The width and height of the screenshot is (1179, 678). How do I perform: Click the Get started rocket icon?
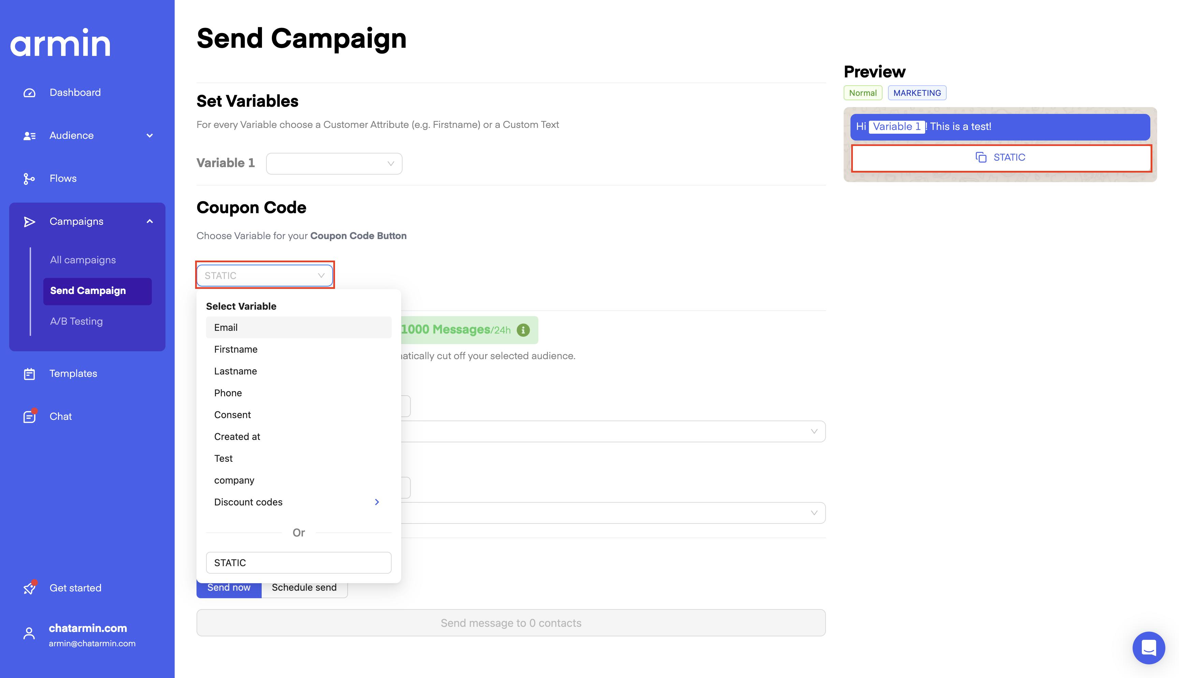click(29, 588)
